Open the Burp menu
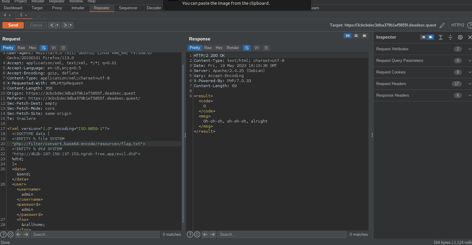Image resolution: width=472 pixels, height=245 pixels. pyautogui.click(x=6, y=1)
